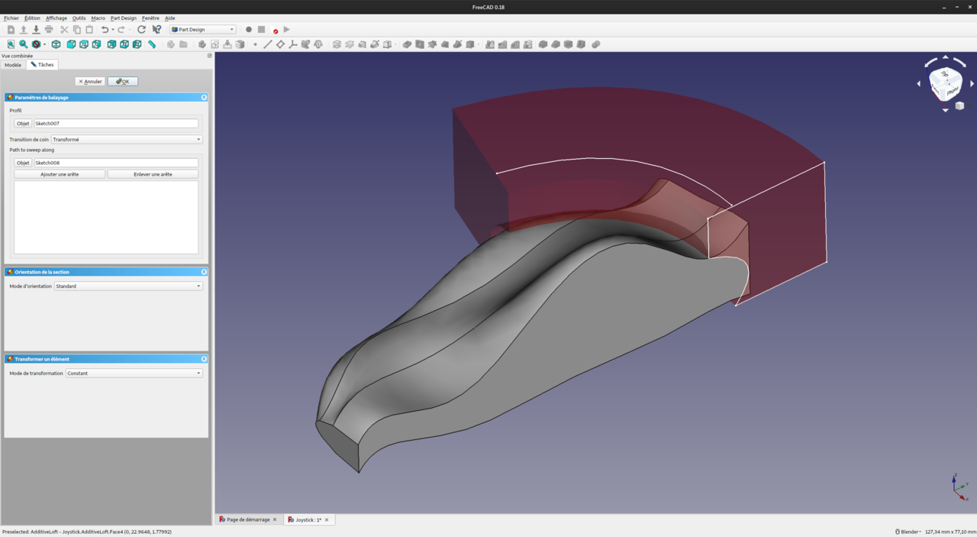The height and width of the screenshot is (537, 977).
Task: Open the Blender navigation style menu
Action: [x=908, y=532]
